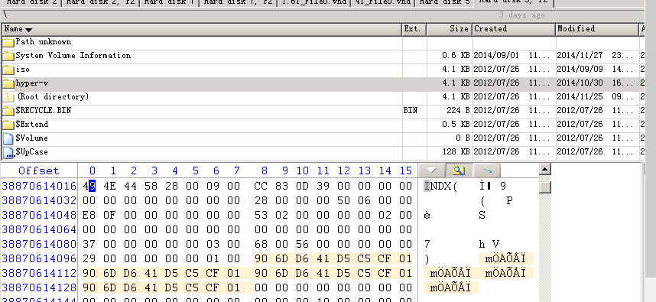This screenshot has height=302, width=656.
Task: Click the backslash path bar
Action: (x=322, y=15)
